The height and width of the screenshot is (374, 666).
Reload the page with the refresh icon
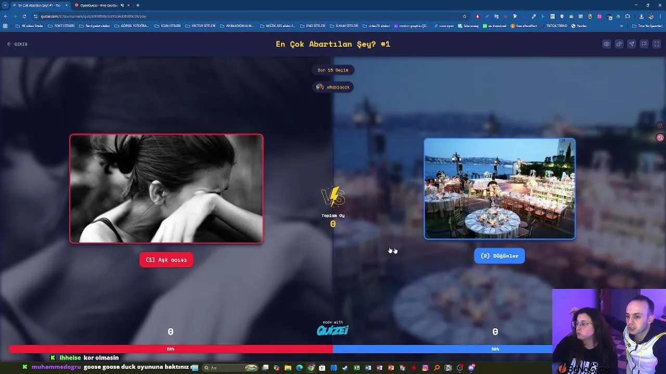coord(24,16)
